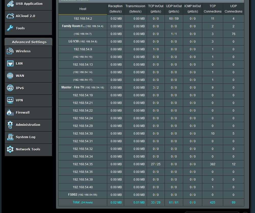Click the Network Tools gear icon
This screenshot has height=213, width=255.
point(10,149)
